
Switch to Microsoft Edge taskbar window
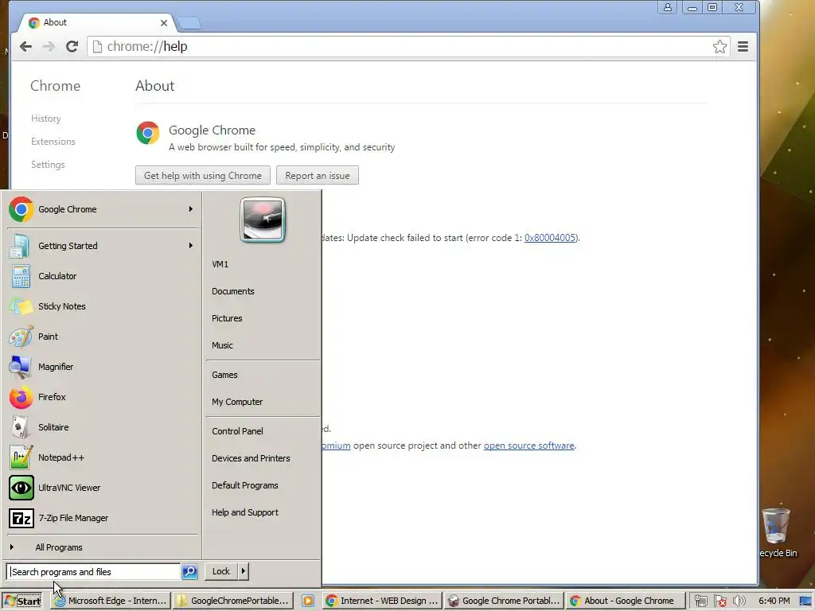point(111,601)
